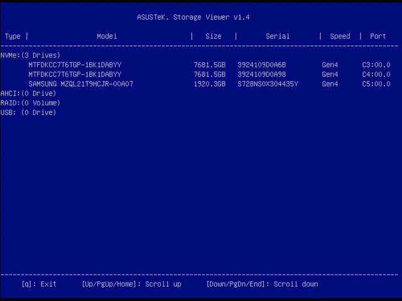Click serial number 'S728NS0X304435Y'
The image size is (402, 301).
click(x=268, y=84)
